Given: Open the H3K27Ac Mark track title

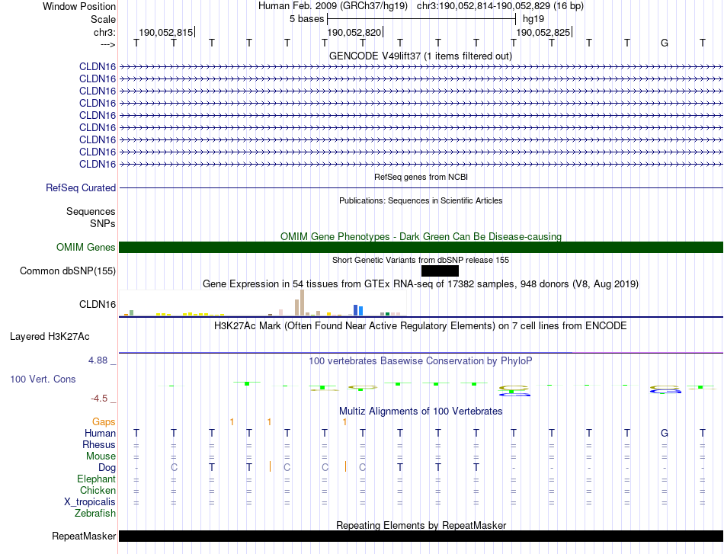Looking at the screenshot, I should [421, 326].
